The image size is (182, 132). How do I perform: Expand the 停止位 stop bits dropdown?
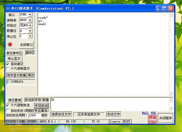[x=30, y=36]
